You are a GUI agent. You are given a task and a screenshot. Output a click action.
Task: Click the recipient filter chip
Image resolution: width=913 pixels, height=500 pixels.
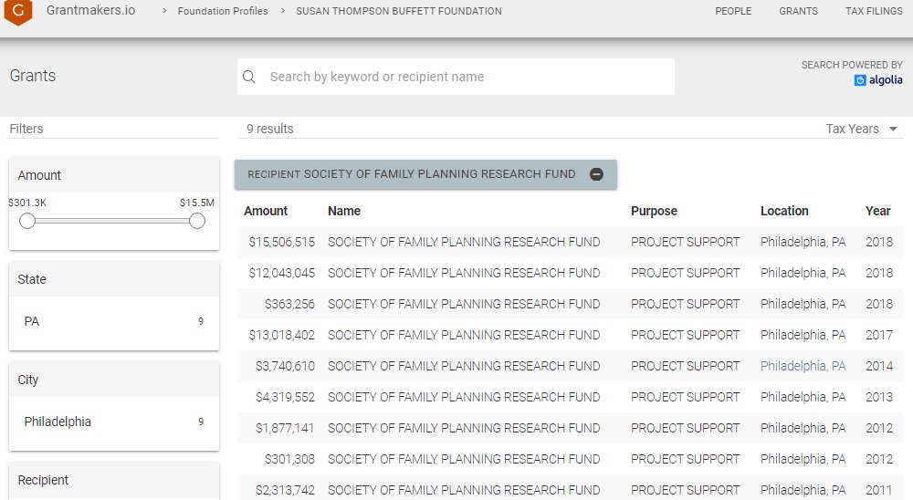point(425,174)
